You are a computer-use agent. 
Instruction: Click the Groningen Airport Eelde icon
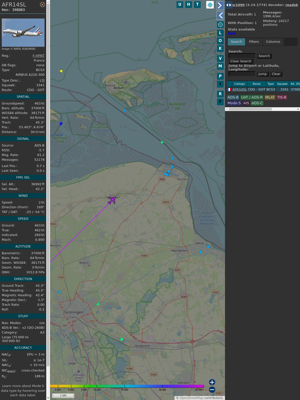(x=79, y=371)
